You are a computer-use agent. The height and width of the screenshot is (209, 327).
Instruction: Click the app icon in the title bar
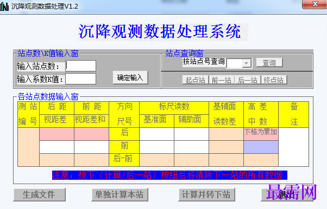pyautogui.click(x=4, y=6)
